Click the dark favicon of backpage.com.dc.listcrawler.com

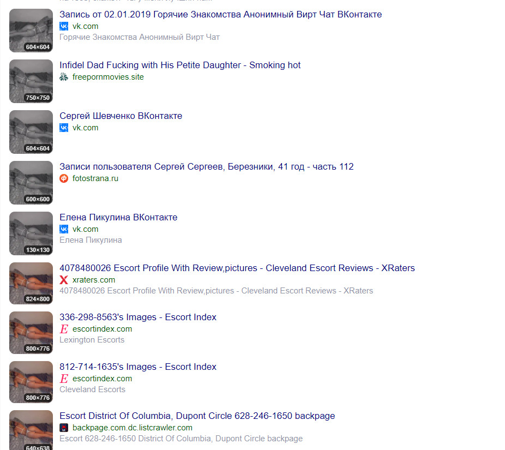[x=64, y=428]
